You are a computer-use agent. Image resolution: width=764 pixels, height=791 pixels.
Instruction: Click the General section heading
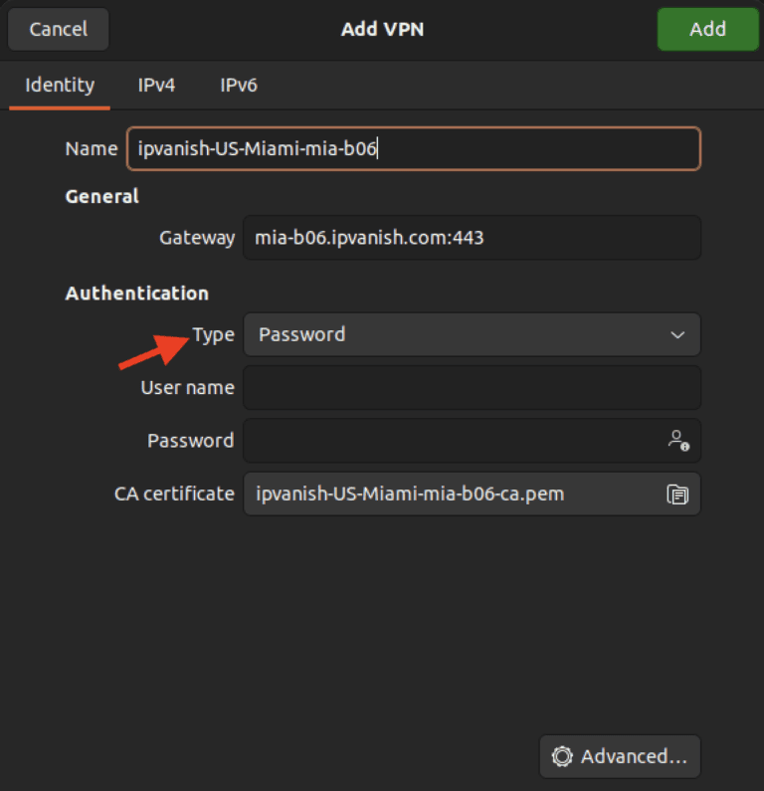coord(102,196)
